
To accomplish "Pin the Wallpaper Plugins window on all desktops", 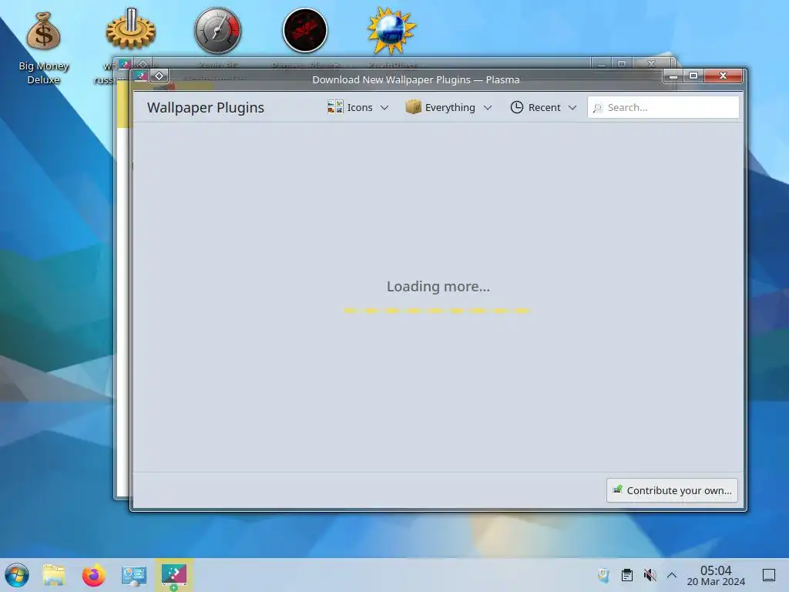I will pos(159,76).
